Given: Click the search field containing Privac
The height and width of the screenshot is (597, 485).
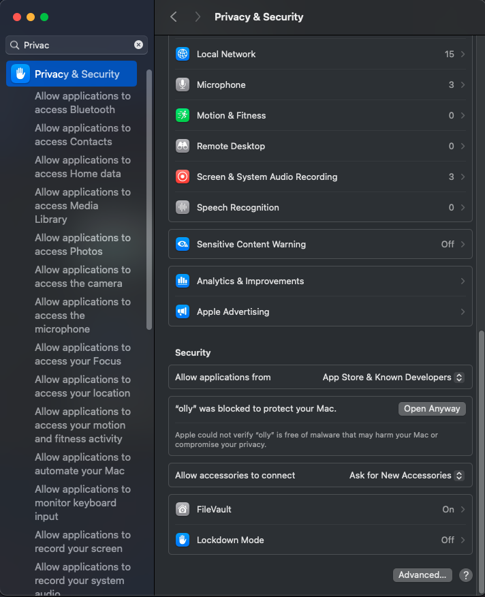Looking at the screenshot, I should [76, 45].
